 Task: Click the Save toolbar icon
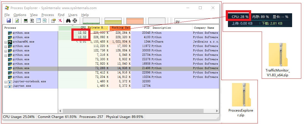(x=9, y=21)
